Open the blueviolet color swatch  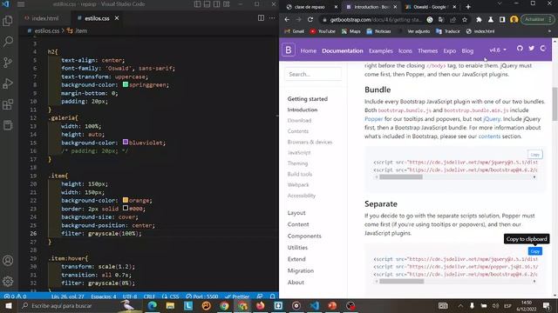126,142
